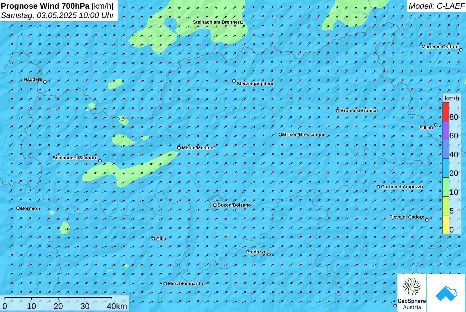
Task: Click the '20' mark on the scale bar
Action: (58, 306)
